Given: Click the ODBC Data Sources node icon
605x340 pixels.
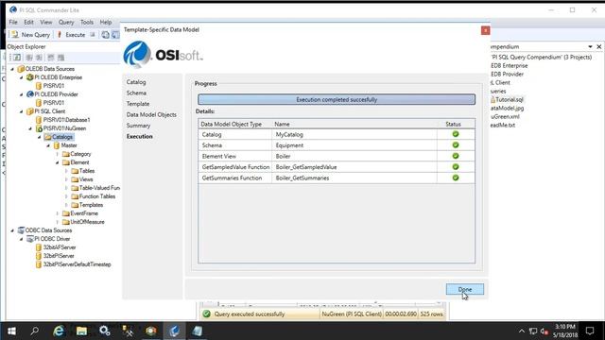Looking at the screenshot, I should click(21, 230).
